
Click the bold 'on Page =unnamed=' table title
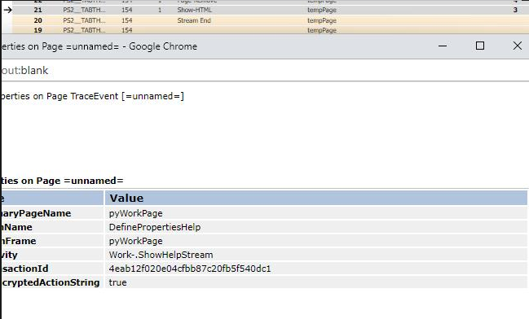click(63, 181)
